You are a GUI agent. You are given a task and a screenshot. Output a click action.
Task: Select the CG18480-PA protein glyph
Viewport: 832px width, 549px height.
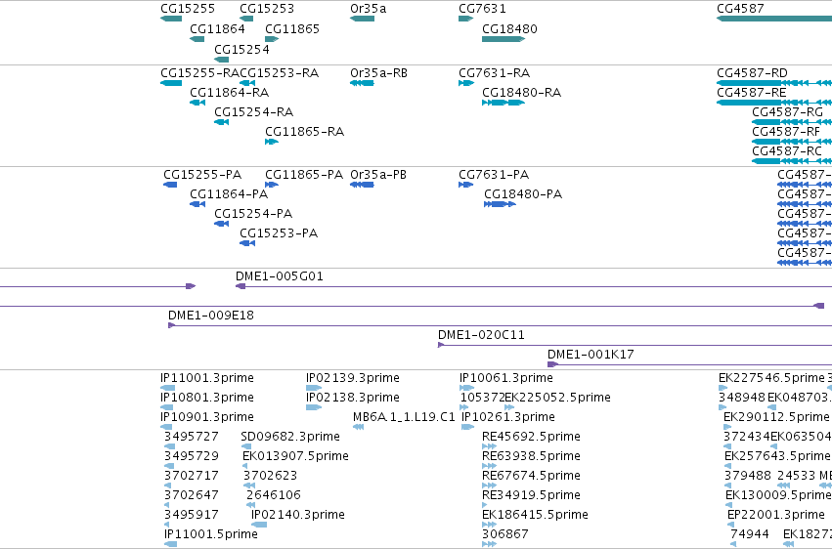pos(500,204)
